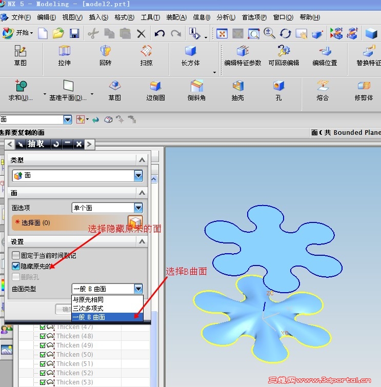Open 编辑特征参数 edit feature parameters
Screen dimensions: 381x387
coord(243,56)
